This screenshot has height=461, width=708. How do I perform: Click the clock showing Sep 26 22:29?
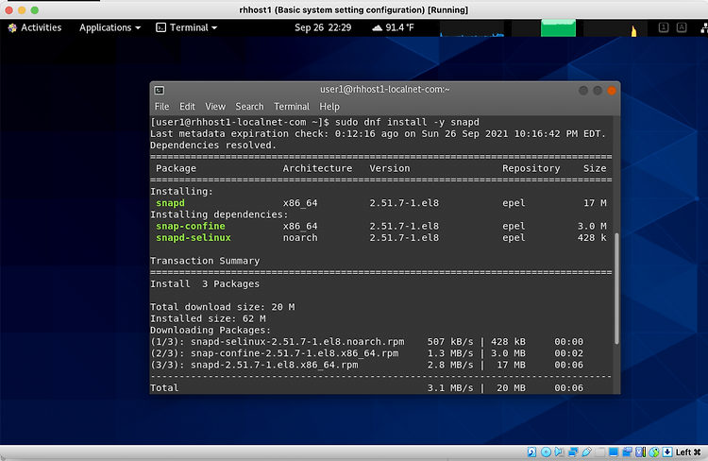(x=323, y=27)
